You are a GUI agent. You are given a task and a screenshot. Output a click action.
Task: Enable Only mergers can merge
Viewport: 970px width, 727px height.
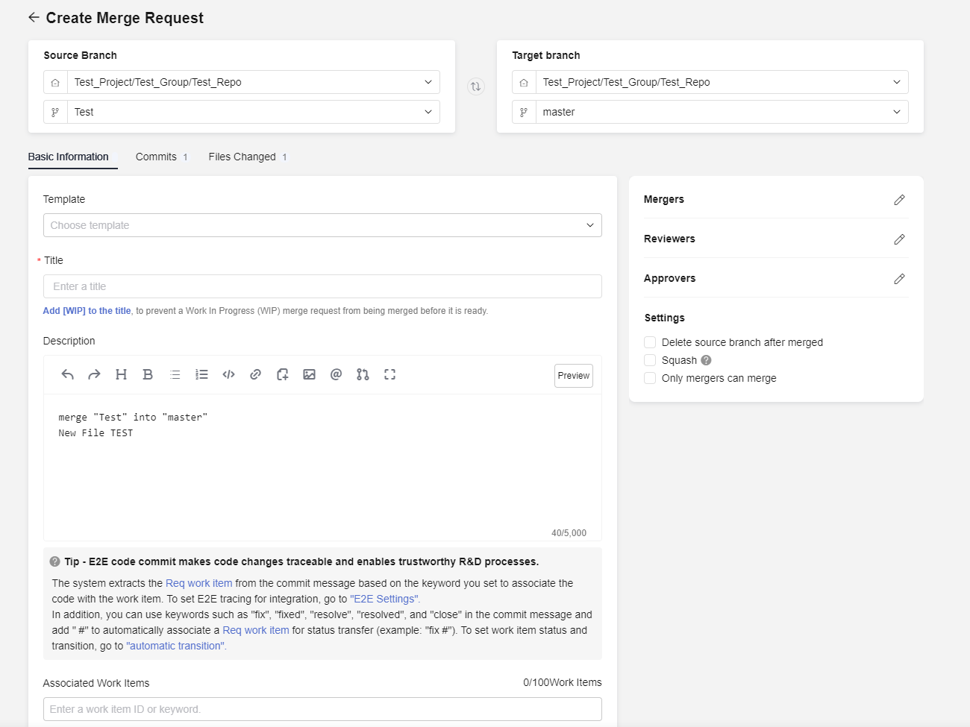[x=650, y=378]
